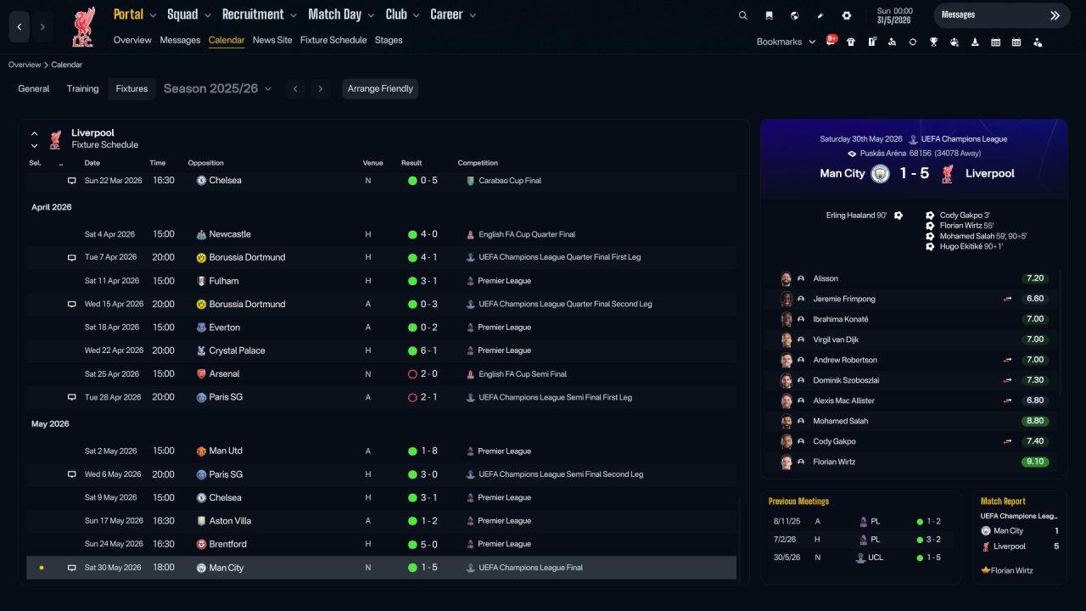1086x611 pixels.
Task: Open the General calendar sub-tab
Action: tap(34, 88)
